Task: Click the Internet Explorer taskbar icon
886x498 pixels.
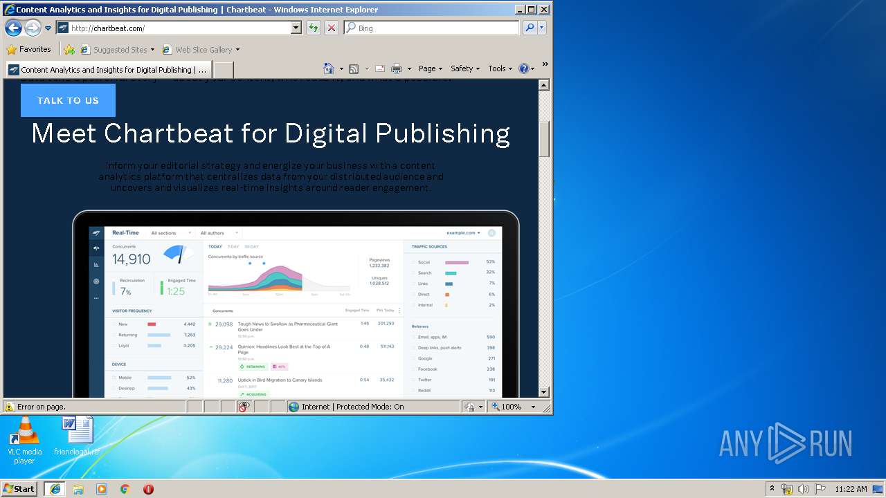Action: (55, 489)
